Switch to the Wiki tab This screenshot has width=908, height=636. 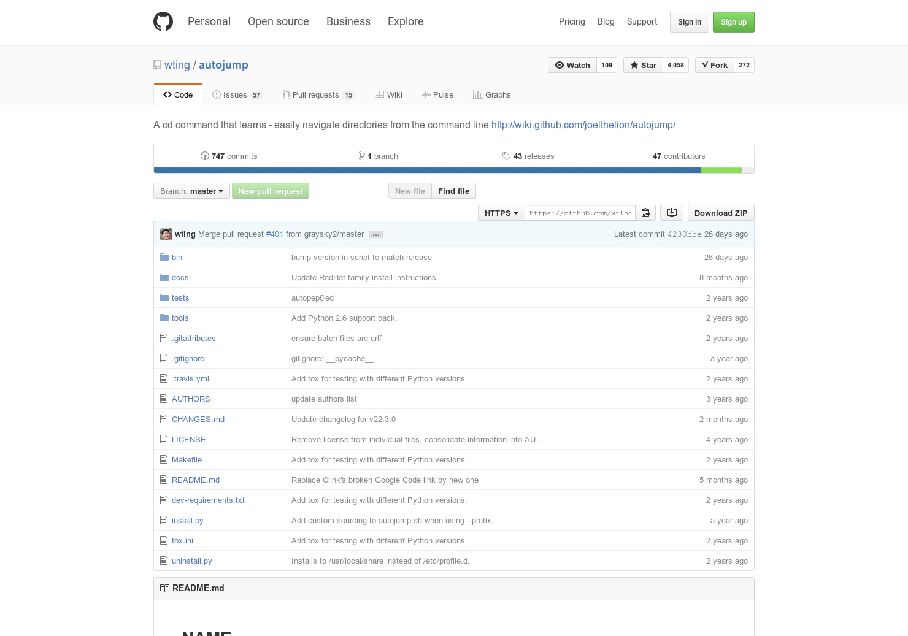pyautogui.click(x=388, y=94)
